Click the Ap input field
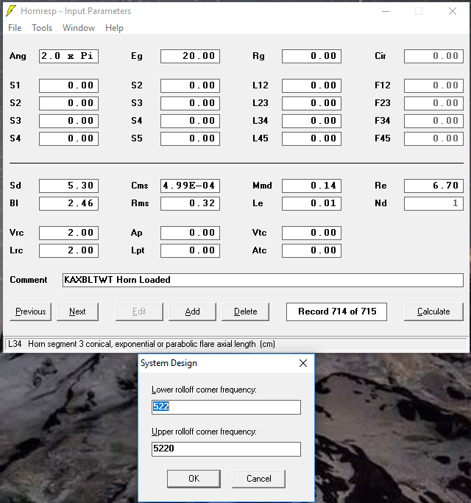 190,233
